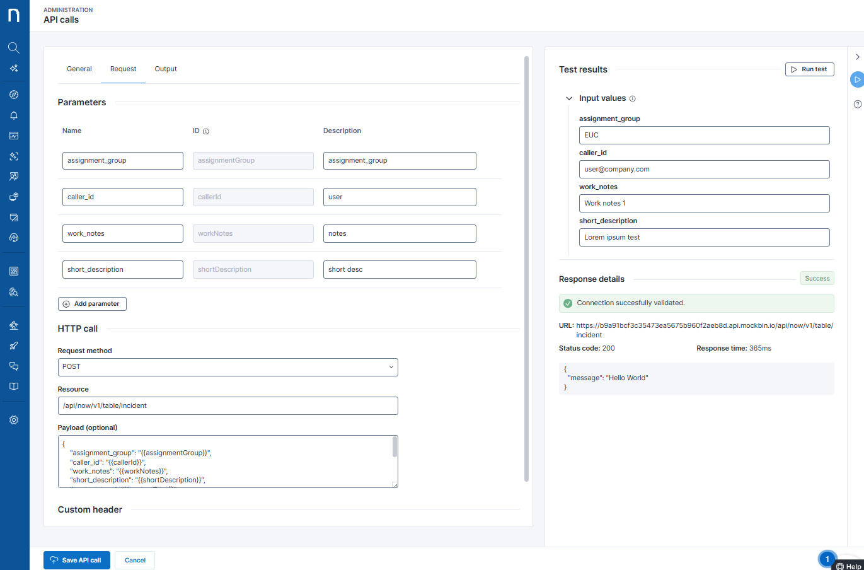Click the search magnifier icon in sidebar
The image size is (864, 570).
pos(14,48)
